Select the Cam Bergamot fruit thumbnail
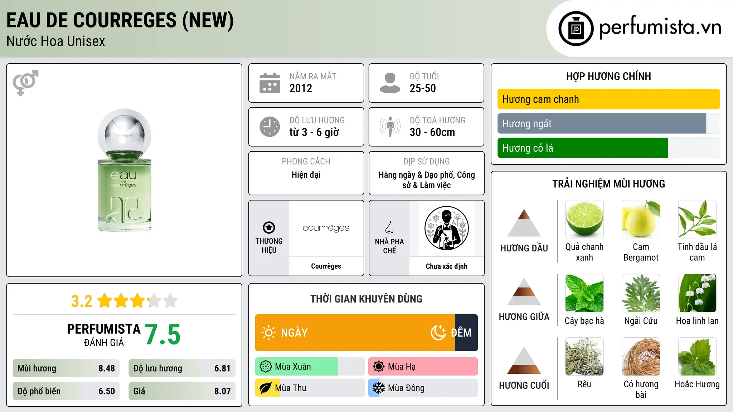The image size is (733, 412). coord(641,219)
